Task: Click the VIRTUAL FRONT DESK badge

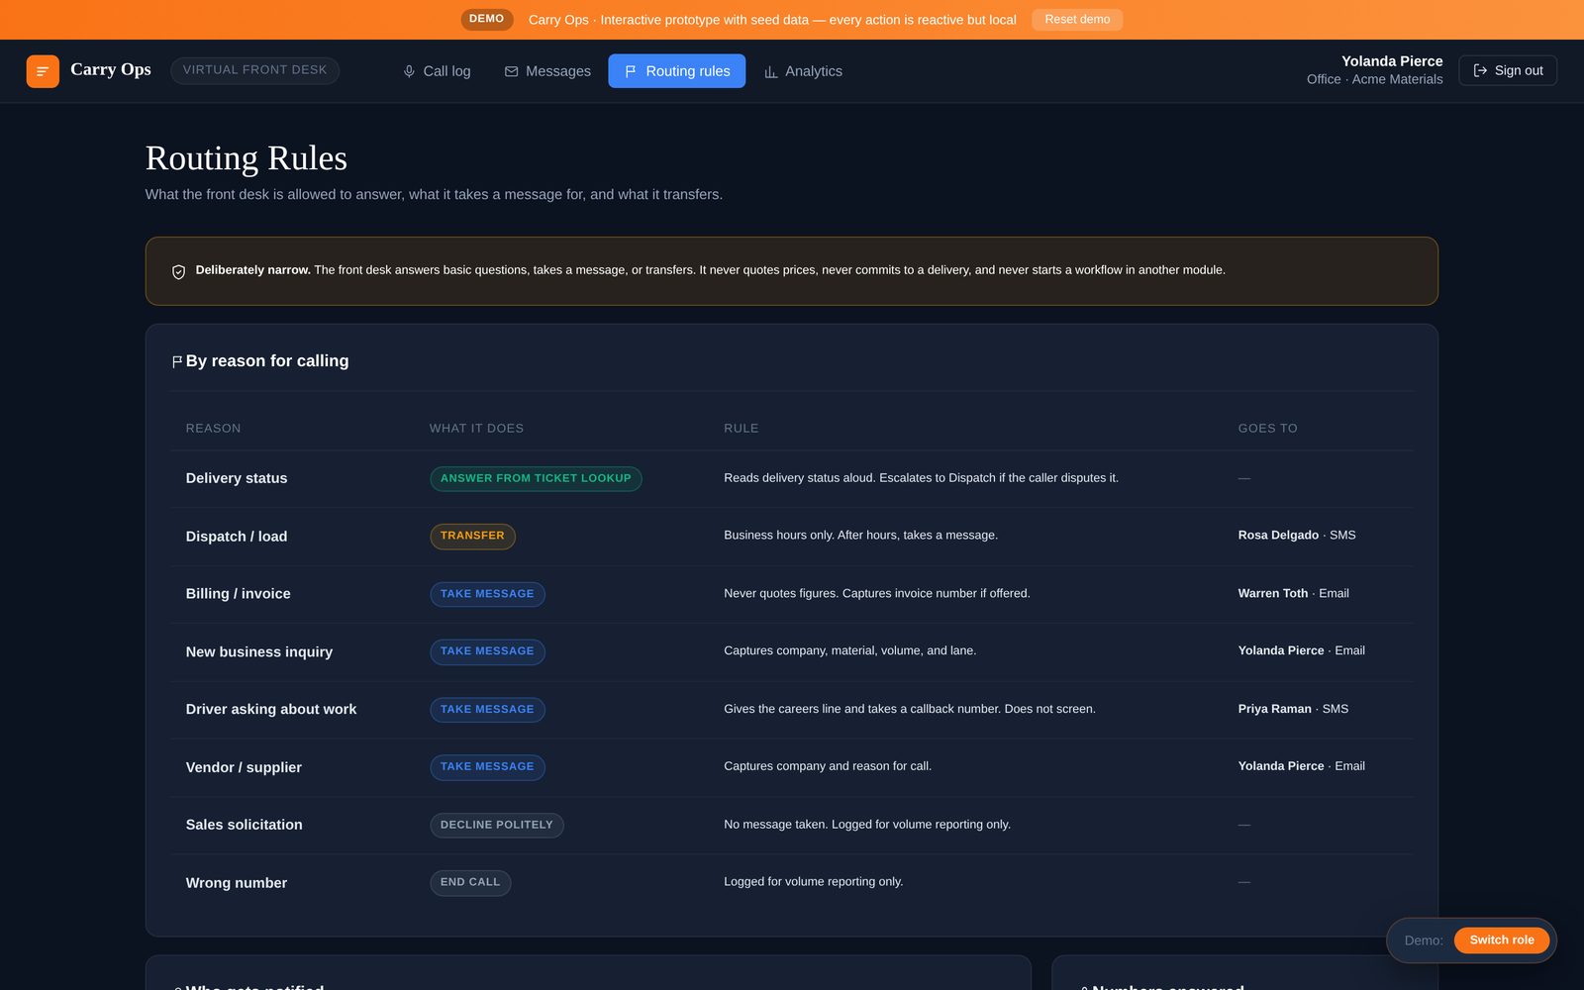Action: [x=254, y=70]
